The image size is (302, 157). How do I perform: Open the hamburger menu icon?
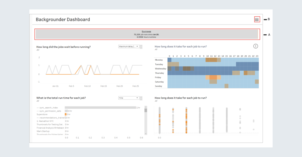click(257, 19)
